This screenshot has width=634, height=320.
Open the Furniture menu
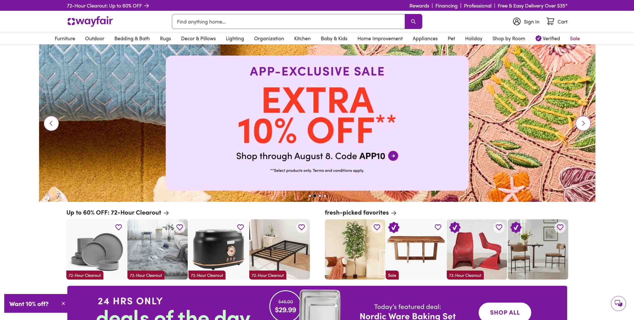pos(65,38)
